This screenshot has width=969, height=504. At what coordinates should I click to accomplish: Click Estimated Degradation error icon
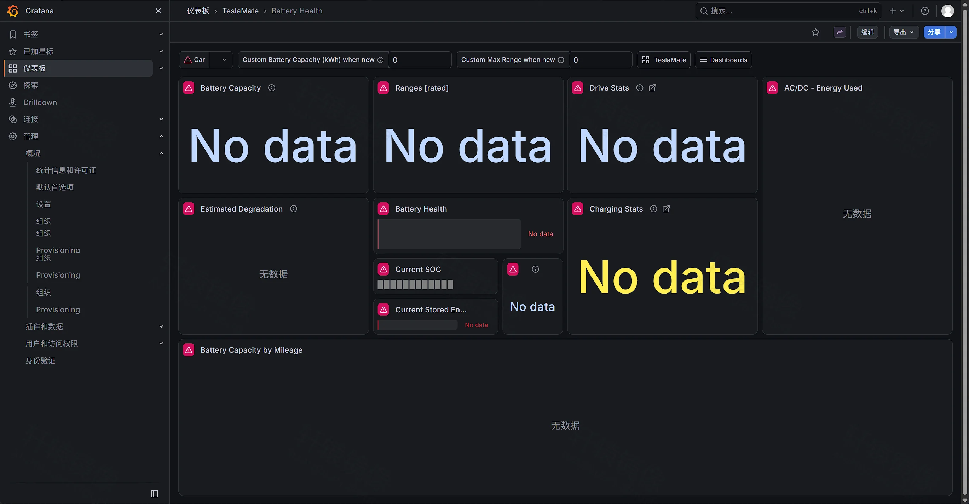pyautogui.click(x=189, y=209)
